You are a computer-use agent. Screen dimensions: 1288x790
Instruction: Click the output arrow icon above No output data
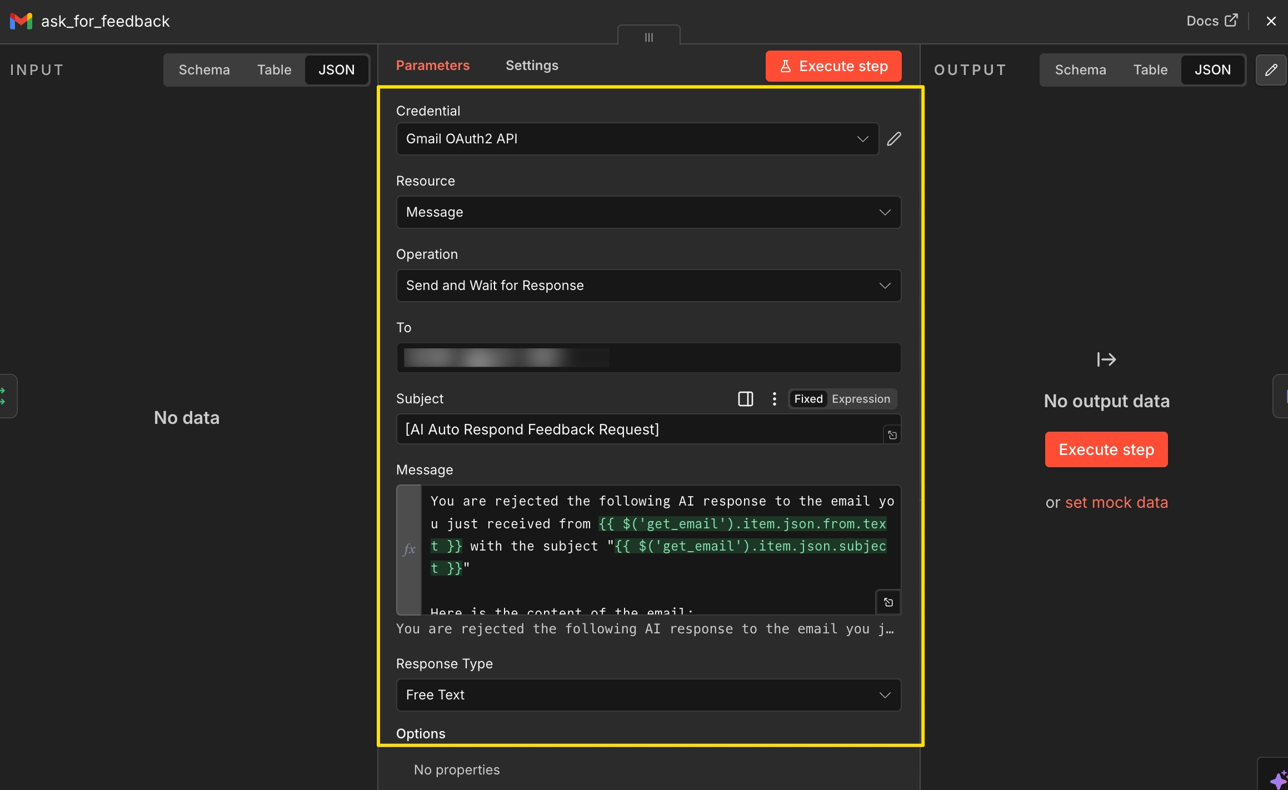coord(1106,360)
